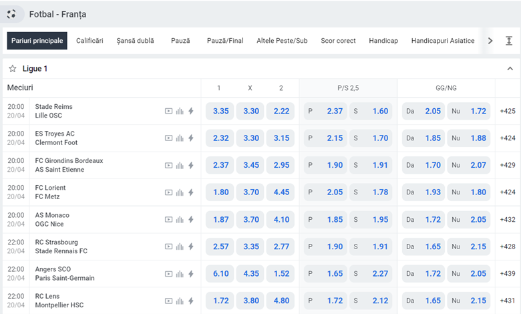Show +428 more markets for RC Strasbourg

pos(508,247)
